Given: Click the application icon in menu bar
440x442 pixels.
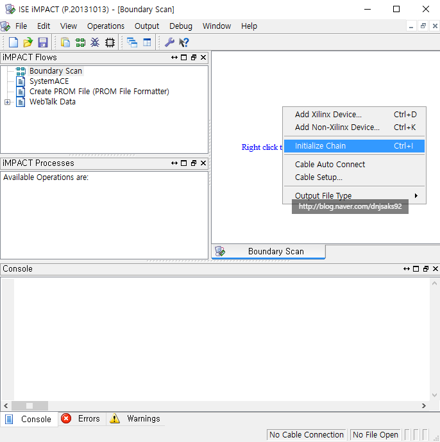Looking at the screenshot, I should pyautogui.click(x=5, y=26).
